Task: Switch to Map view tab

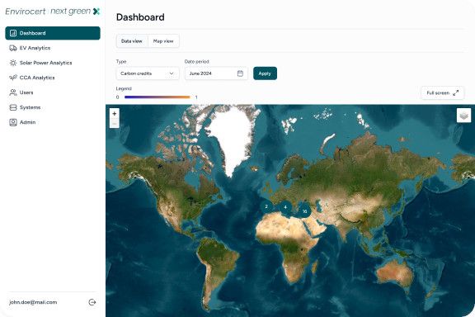Action: pyautogui.click(x=163, y=41)
